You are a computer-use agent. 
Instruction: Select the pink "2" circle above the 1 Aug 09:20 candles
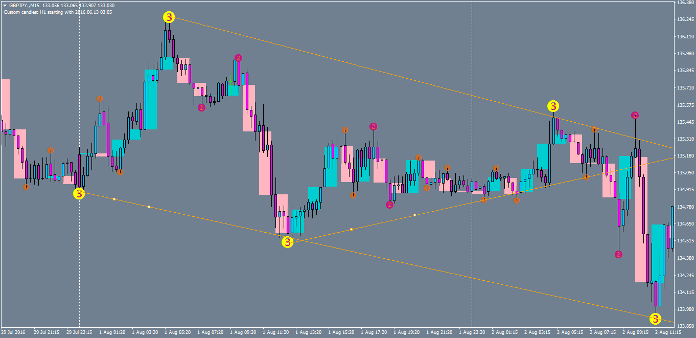(x=238, y=58)
